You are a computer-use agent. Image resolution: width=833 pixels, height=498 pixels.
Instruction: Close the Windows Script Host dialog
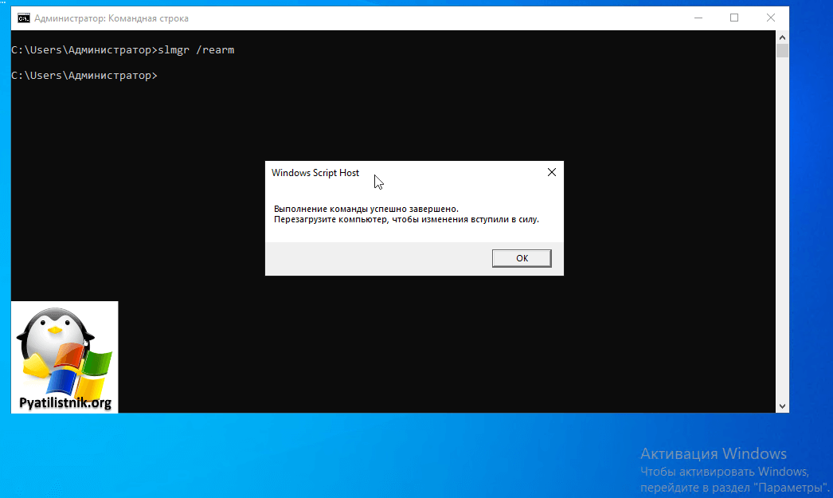551,172
